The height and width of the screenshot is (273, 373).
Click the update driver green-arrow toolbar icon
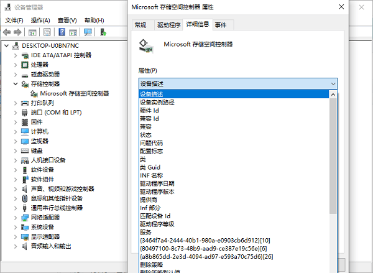103,32
